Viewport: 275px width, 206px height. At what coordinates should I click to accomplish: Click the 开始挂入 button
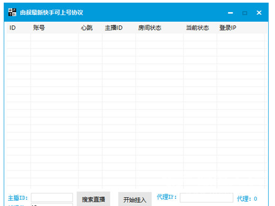[135, 200]
